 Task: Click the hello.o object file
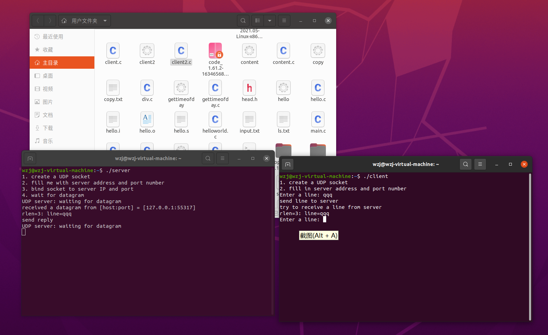[147, 120]
